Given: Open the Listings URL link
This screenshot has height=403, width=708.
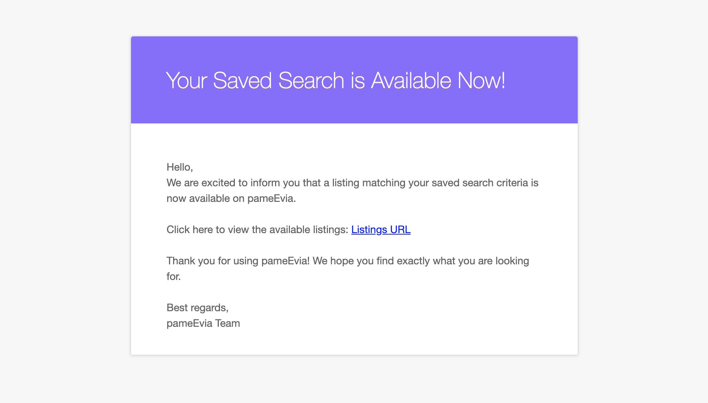Looking at the screenshot, I should [x=380, y=230].
